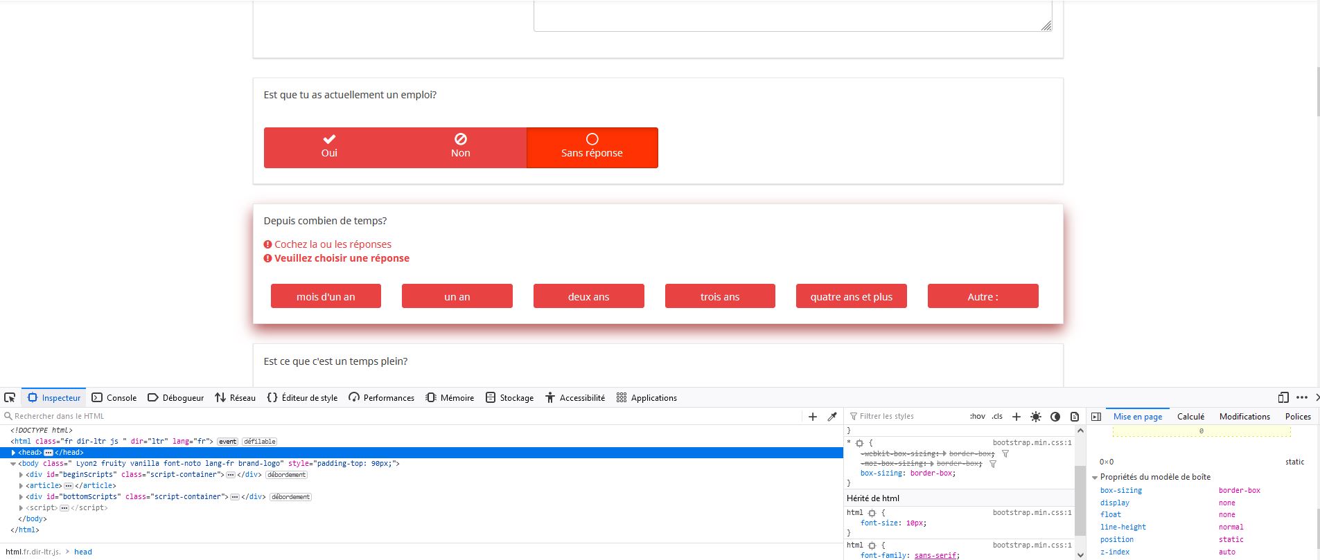Select the "Non" answer option
This screenshot has width=1320, height=560.
(x=460, y=147)
